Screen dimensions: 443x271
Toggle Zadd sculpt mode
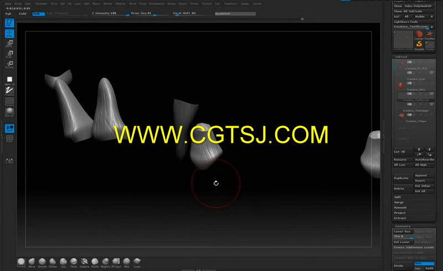click(x=22, y=13)
